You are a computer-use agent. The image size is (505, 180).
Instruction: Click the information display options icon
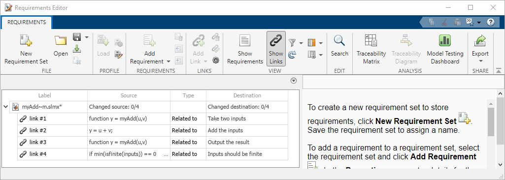coord(311,55)
